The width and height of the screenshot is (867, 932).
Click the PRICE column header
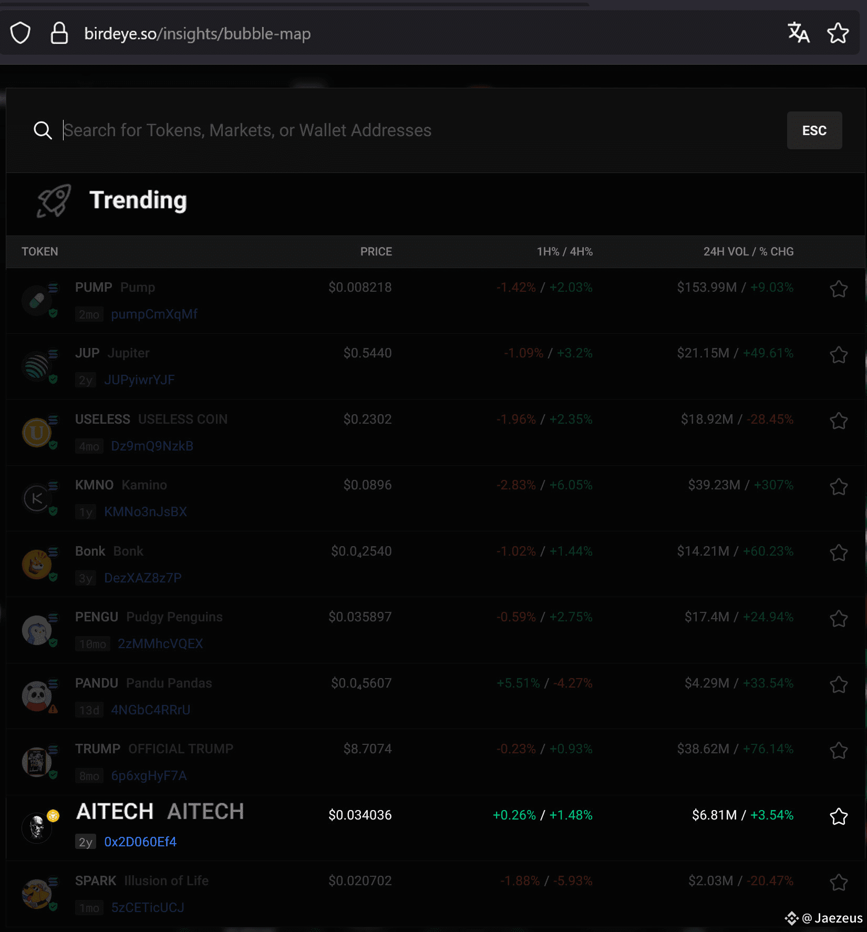point(376,252)
